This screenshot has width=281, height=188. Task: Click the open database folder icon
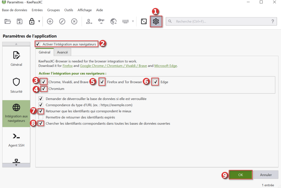(x=8, y=21)
